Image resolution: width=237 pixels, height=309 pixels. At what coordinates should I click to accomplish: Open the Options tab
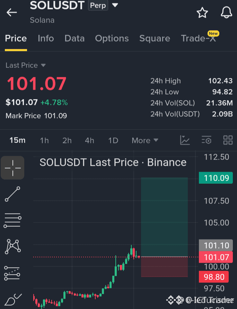[112, 38]
